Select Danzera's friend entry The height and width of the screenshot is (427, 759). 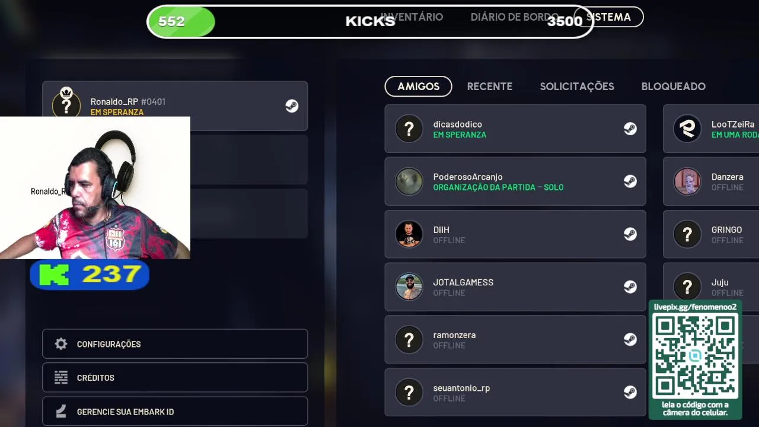(x=711, y=181)
